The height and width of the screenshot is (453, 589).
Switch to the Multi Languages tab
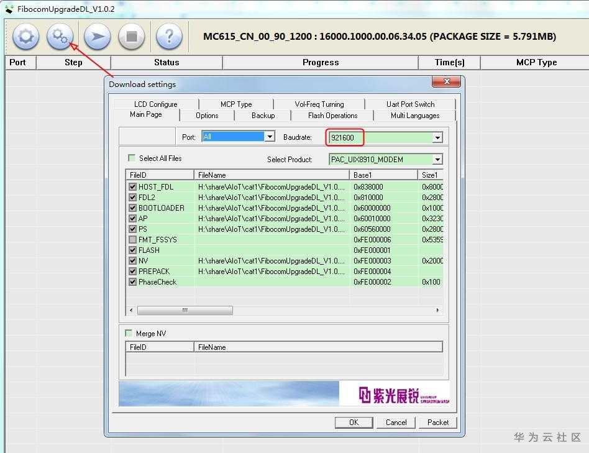(414, 116)
